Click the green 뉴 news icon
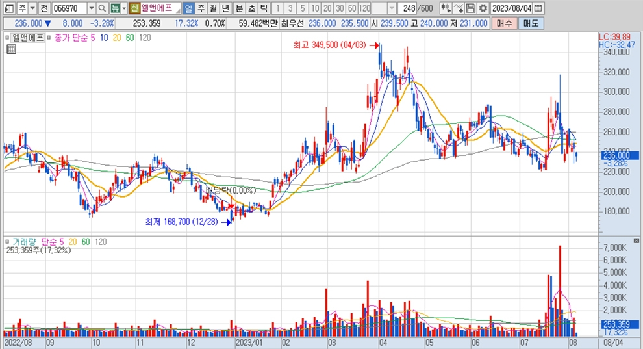 [x=115, y=8]
